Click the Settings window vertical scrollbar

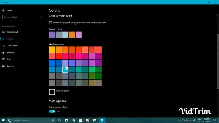pyautogui.click(x=218, y=61)
